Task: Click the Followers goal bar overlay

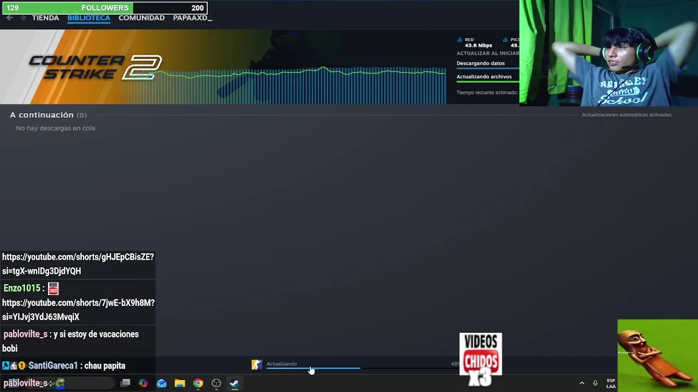Action: coord(105,8)
